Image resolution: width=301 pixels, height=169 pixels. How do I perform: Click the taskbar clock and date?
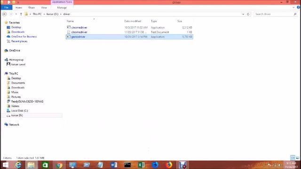tap(292, 165)
